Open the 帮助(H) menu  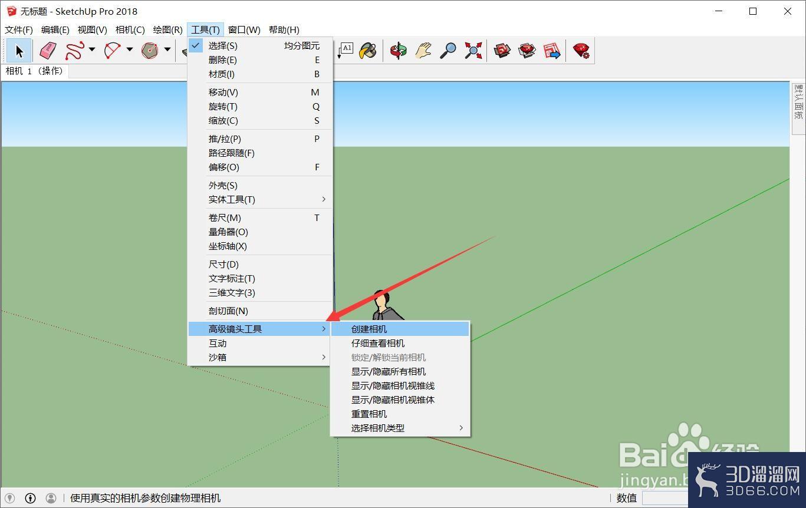coord(284,29)
